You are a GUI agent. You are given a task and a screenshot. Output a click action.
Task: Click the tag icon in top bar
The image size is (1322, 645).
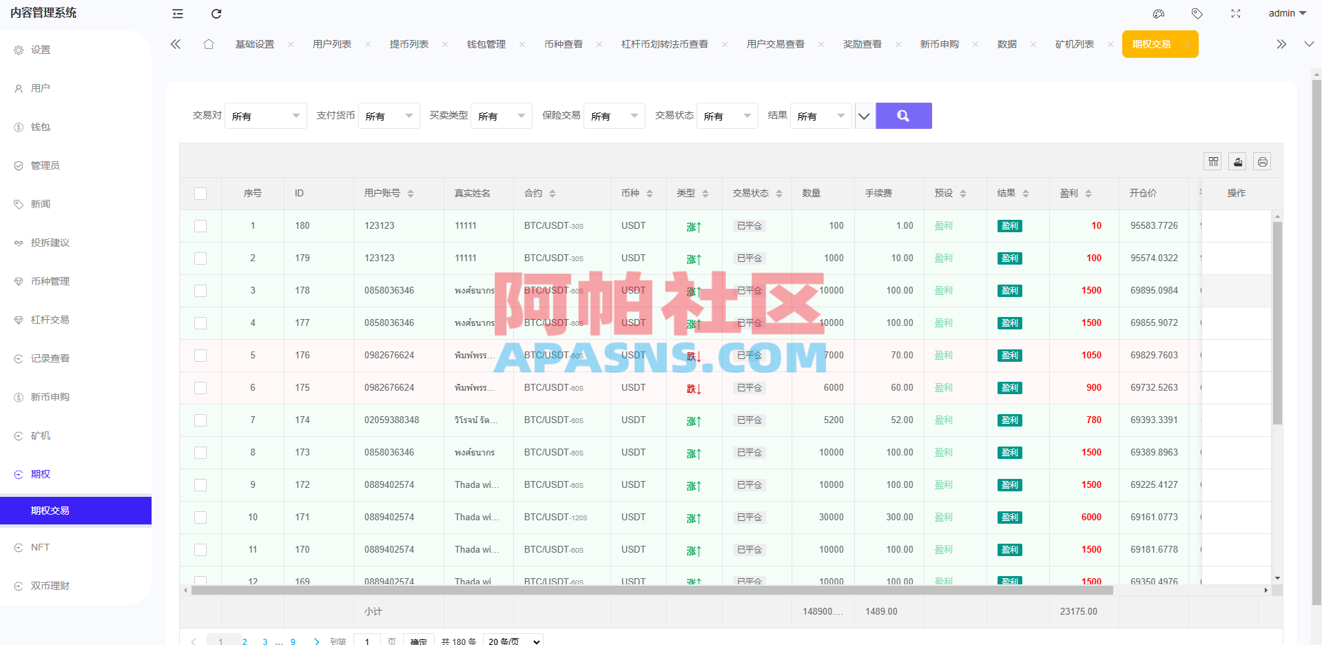coord(1197,13)
